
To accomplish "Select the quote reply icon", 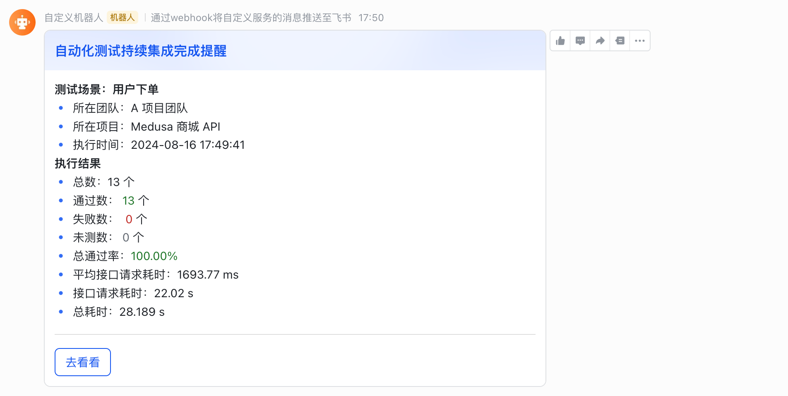I will pos(620,41).
